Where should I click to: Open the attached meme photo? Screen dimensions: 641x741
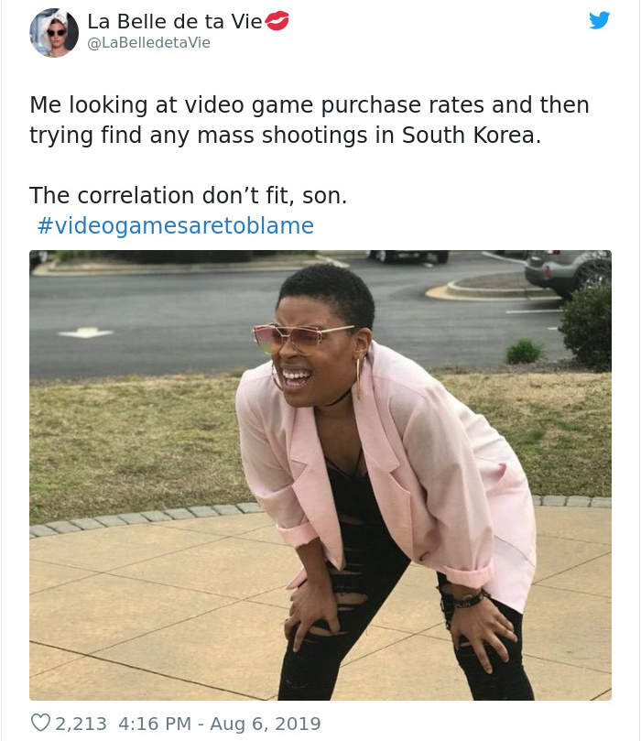coord(320,475)
